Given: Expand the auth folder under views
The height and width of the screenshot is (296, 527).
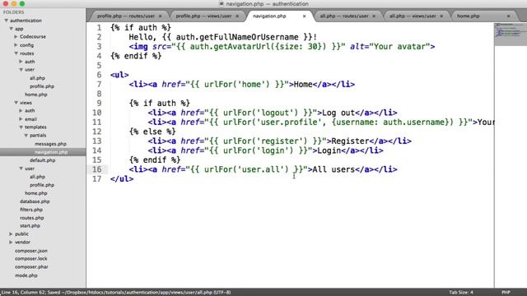Looking at the screenshot, I should coord(21,110).
